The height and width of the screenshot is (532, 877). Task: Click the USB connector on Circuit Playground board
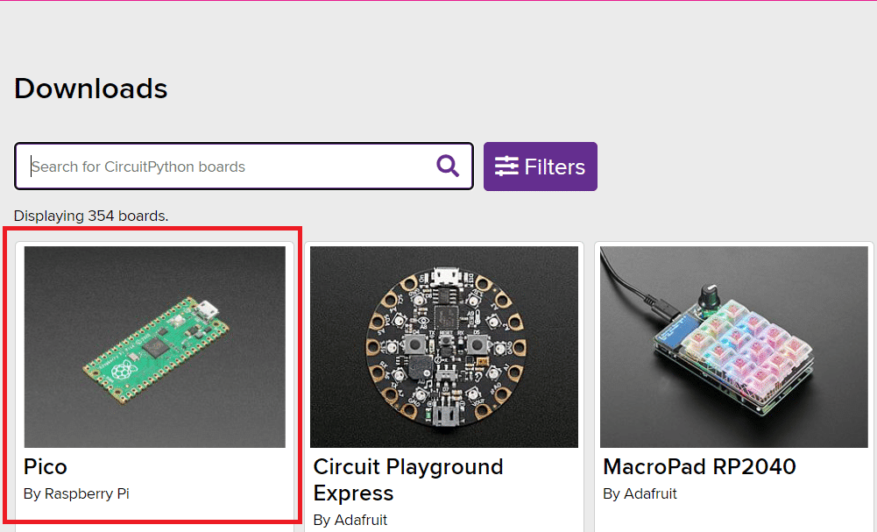pyautogui.click(x=446, y=276)
